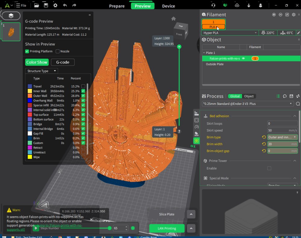Click the compare presets icon in Process header
The width and height of the screenshot is (301, 238).
pos(278,96)
